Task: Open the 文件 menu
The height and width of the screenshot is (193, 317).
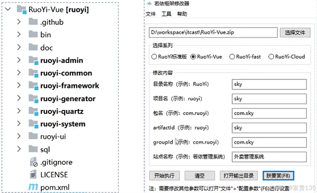Action: (x=151, y=14)
